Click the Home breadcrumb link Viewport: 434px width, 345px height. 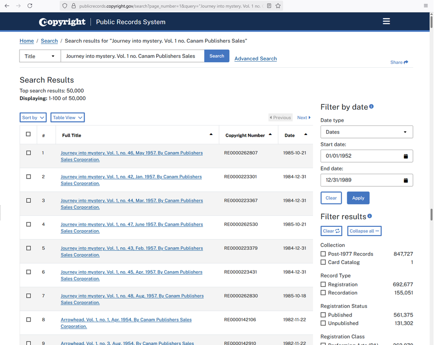27,41
